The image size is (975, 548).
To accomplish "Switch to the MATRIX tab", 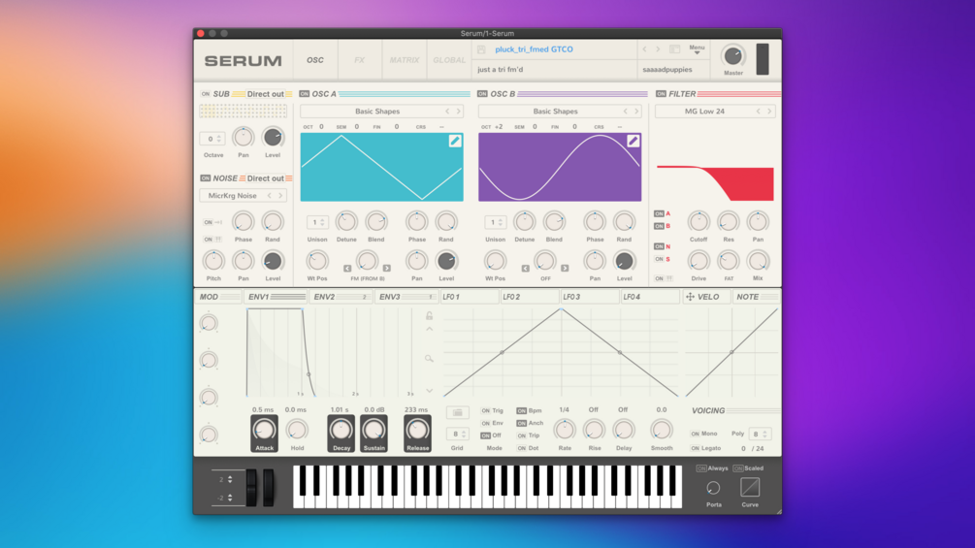I will tap(405, 60).
